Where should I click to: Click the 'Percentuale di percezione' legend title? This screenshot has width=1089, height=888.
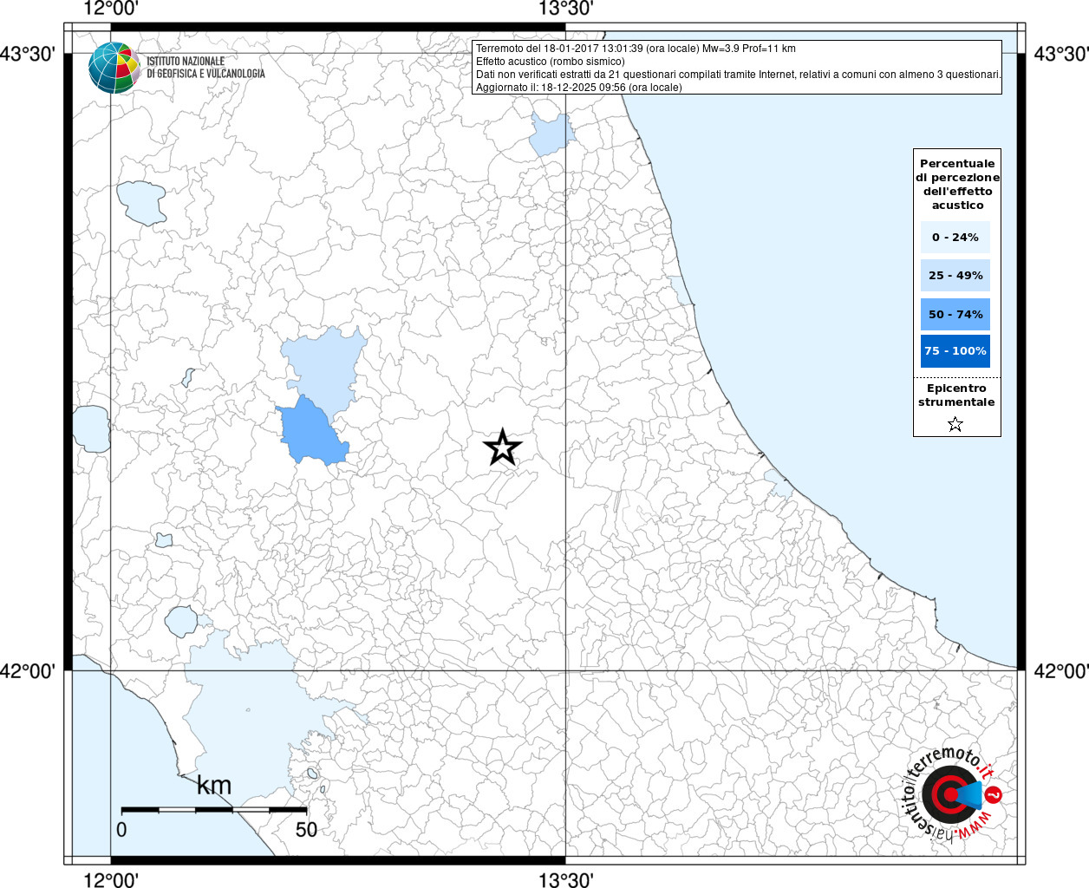(x=957, y=184)
